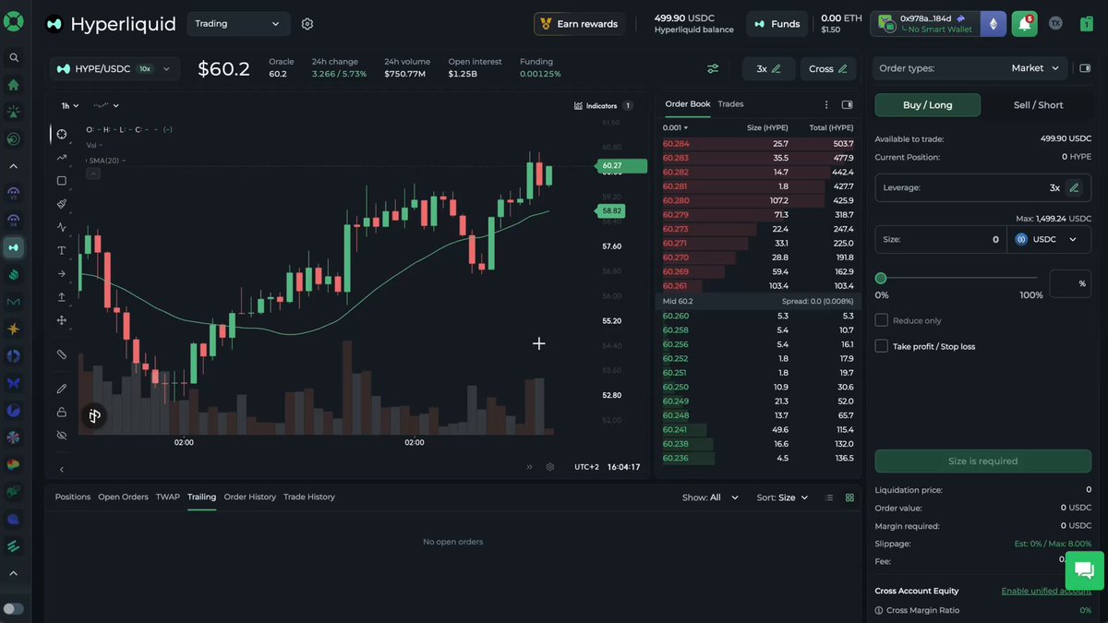Open the USDC size currency dropdown

point(1046,239)
